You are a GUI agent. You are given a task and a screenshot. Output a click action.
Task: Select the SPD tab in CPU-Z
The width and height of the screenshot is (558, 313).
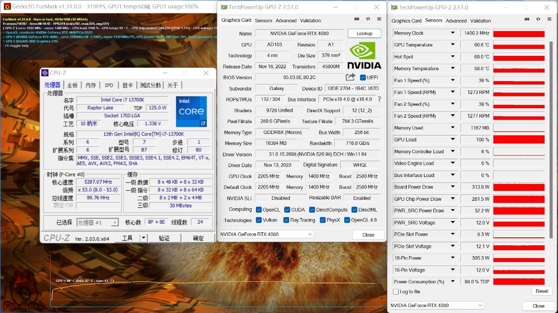coord(109,85)
